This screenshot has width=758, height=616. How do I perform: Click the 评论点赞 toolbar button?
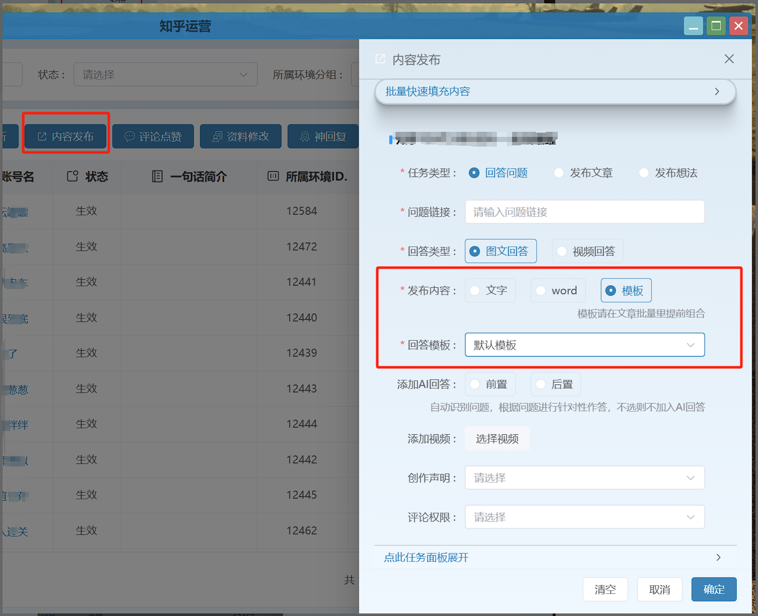(153, 136)
